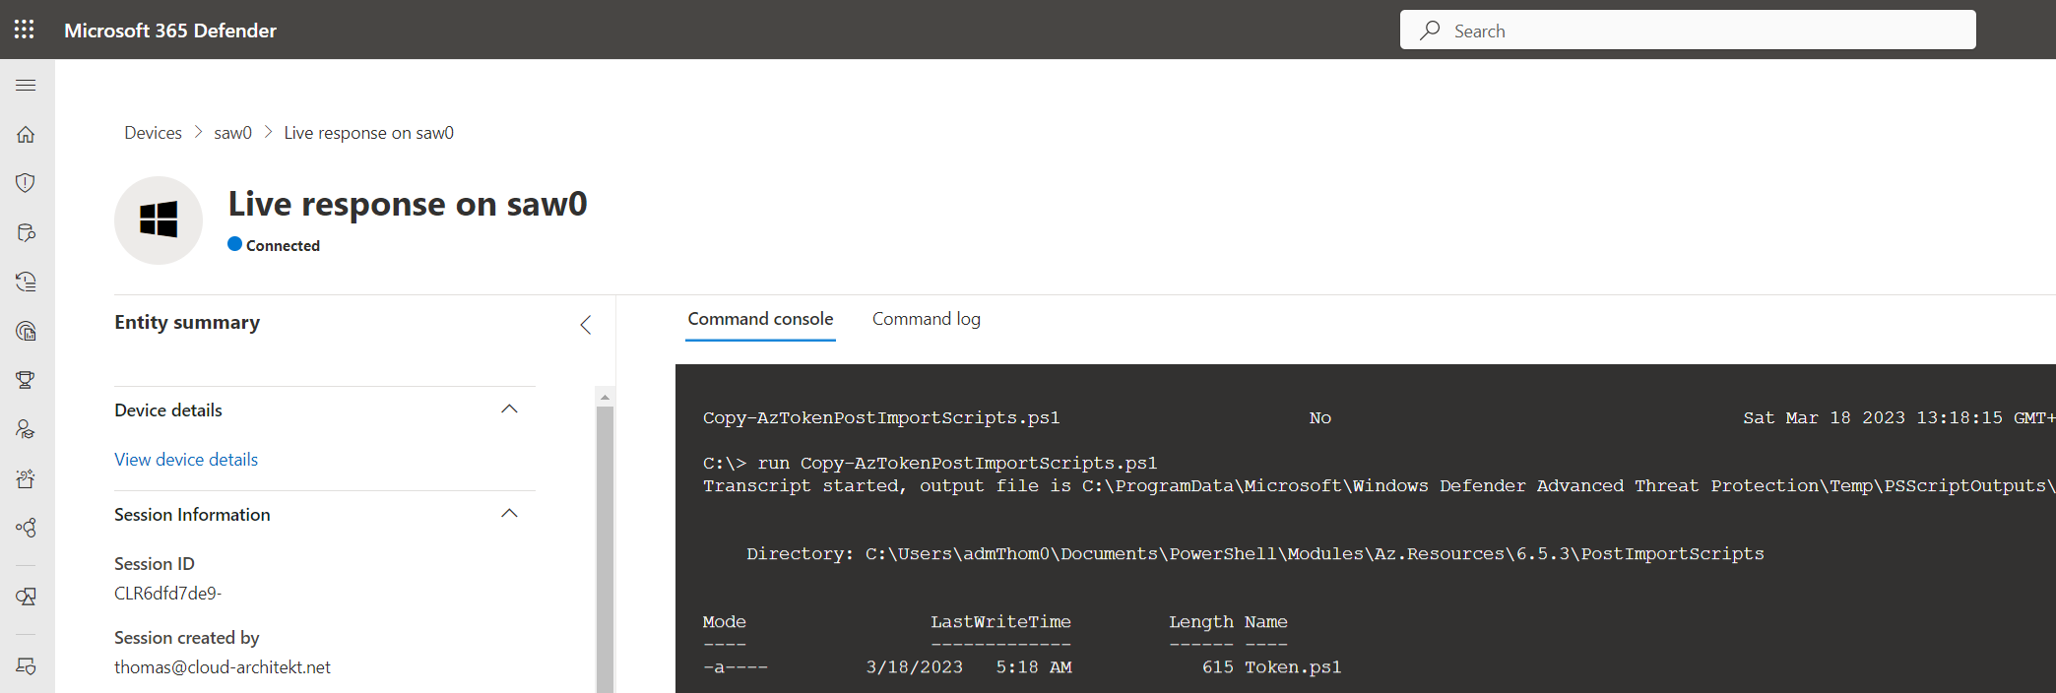Open Secure score trophy icon
The image size is (2056, 693).
tap(27, 380)
